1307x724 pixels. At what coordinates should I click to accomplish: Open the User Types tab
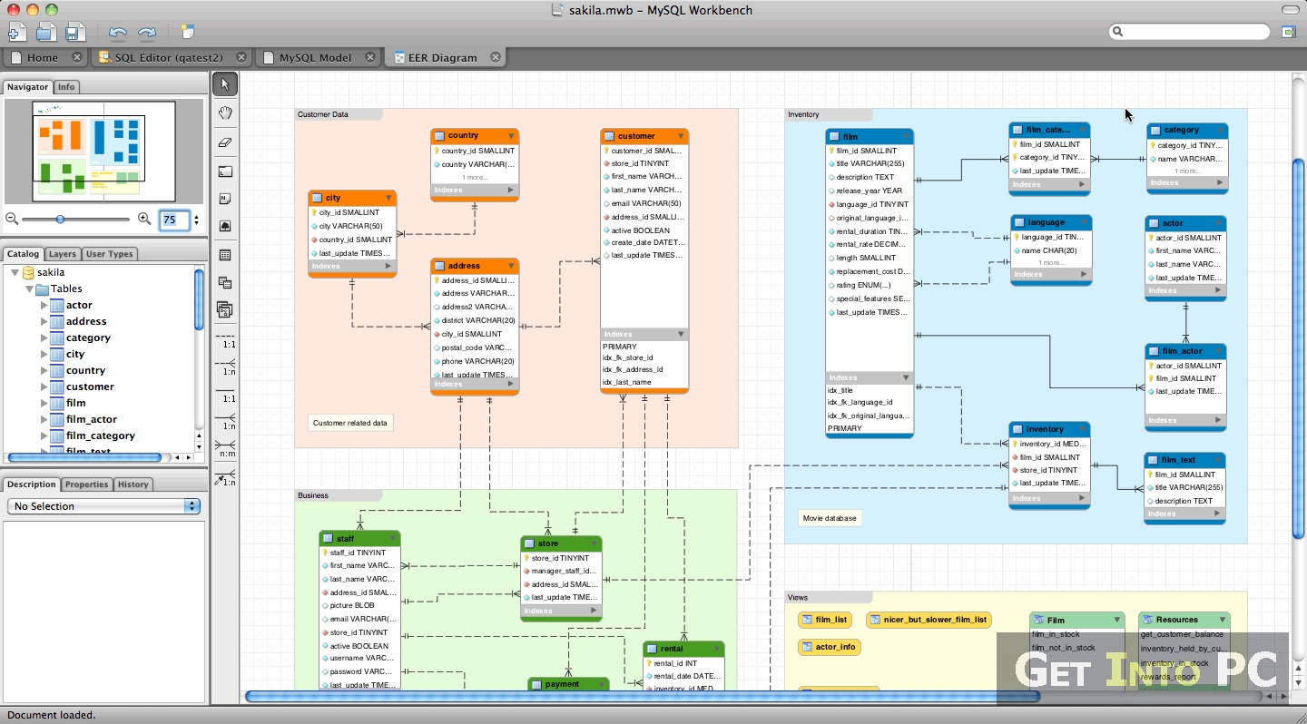click(x=110, y=254)
